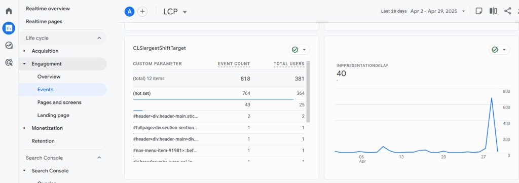Click the '#nav-menu-item-91981>::bef...' row
This screenshot has width=519, height=183.
[219, 151]
